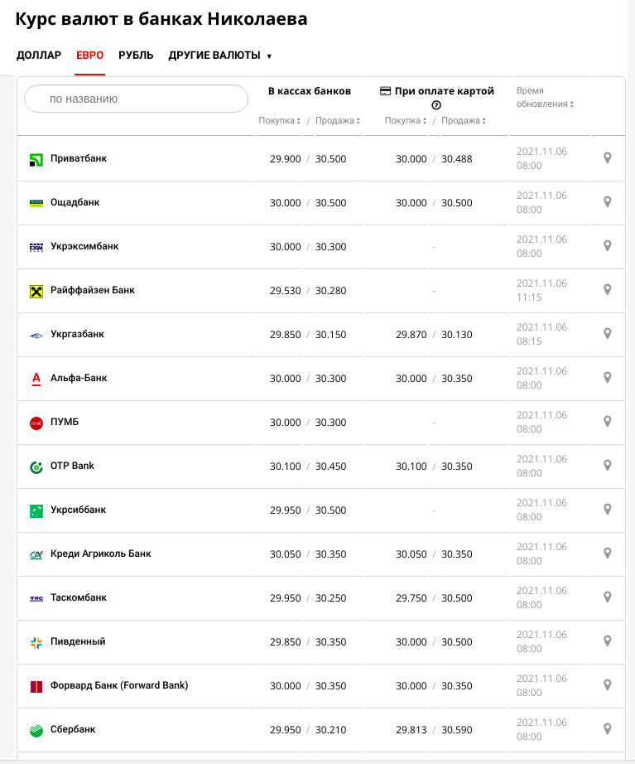Click the Укргазбанк logo icon
The image size is (635, 764).
coord(36,336)
